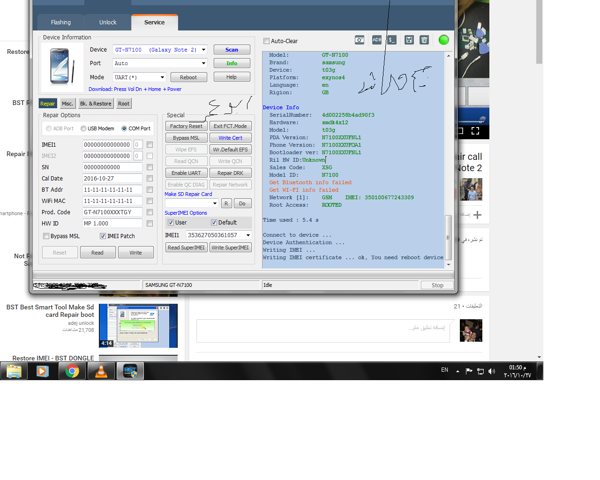Screen dimensions: 600x480
Task: Open the Bk. & Restore sub-tab
Action: (96, 104)
